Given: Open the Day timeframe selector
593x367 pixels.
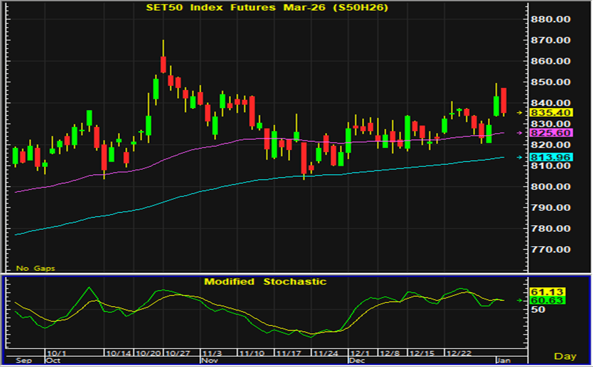Looking at the screenshot, I should click(x=565, y=356).
